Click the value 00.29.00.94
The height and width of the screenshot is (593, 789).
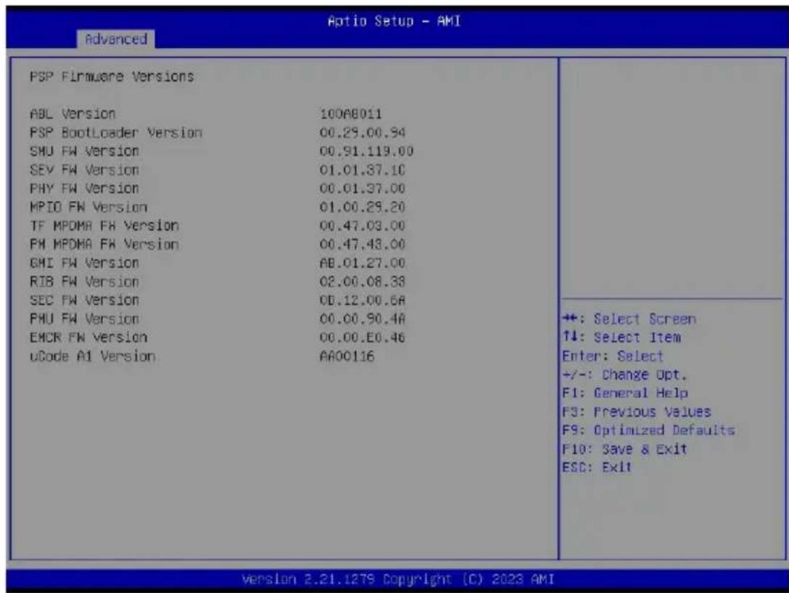[x=362, y=133]
